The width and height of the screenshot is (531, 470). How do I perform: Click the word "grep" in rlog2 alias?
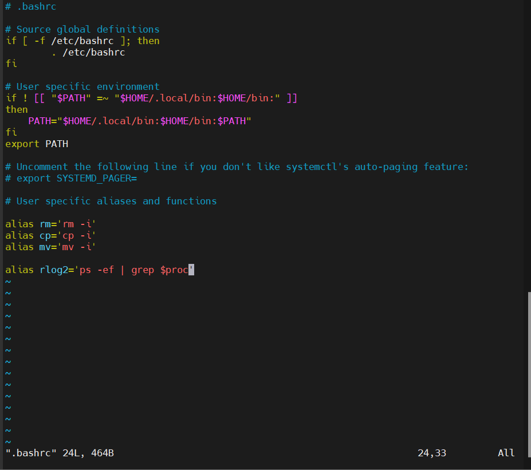[x=143, y=270]
